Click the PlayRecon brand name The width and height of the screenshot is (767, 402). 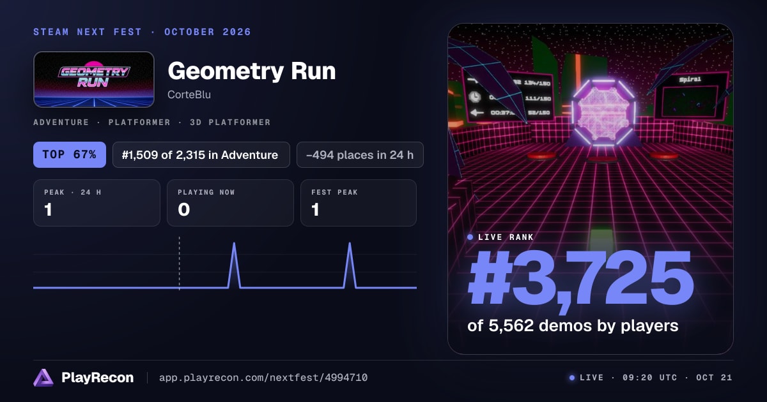(97, 378)
